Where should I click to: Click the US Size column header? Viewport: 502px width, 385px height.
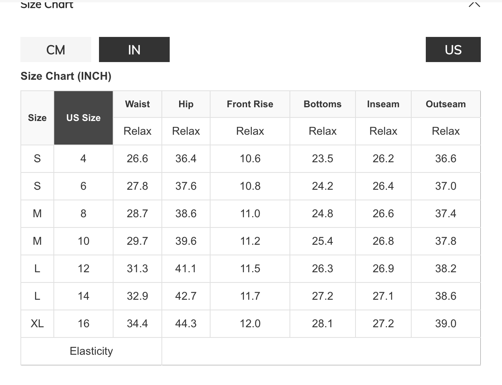point(83,118)
